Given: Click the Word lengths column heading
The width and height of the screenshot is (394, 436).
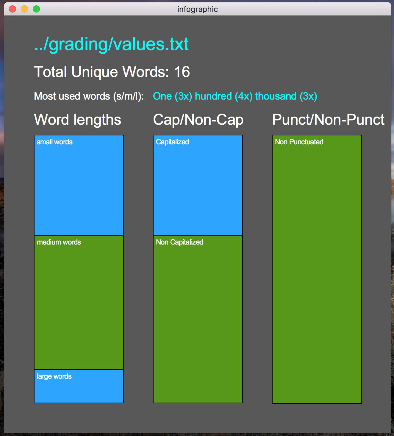Looking at the screenshot, I should [x=77, y=120].
